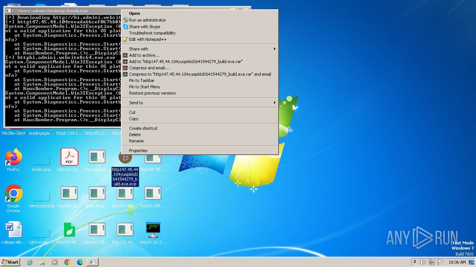Select the http91.92.2 terminal-style icon
The image size is (476, 267).
[153, 233]
